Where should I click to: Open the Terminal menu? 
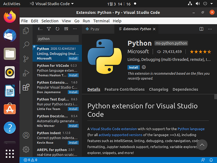[x=101, y=21]
